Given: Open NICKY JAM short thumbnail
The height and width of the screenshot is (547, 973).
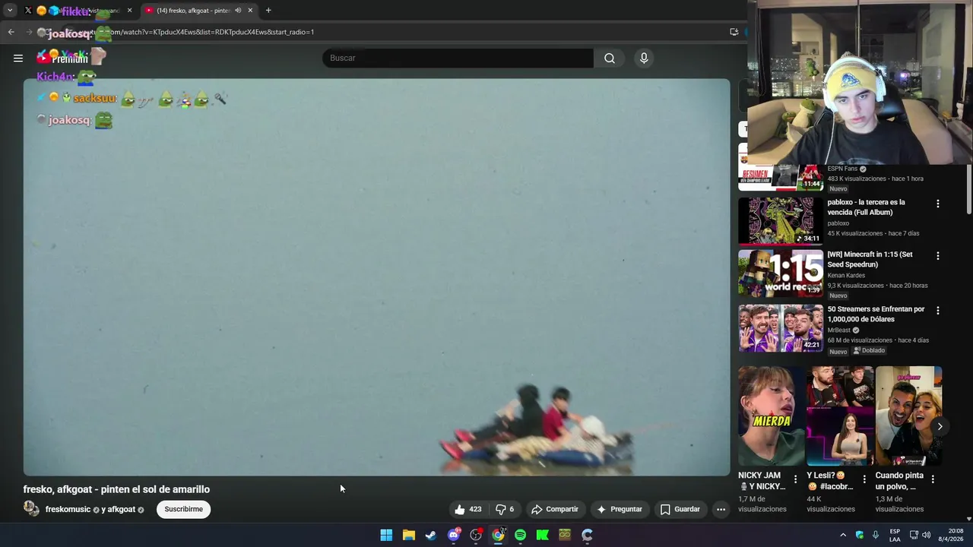Looking at the screenshot, I should coord(771,416).
